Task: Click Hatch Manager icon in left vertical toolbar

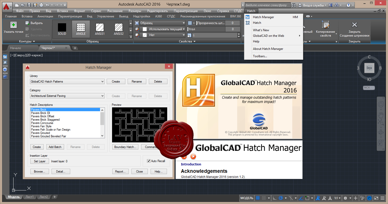Action: click(x=5, y=57)
